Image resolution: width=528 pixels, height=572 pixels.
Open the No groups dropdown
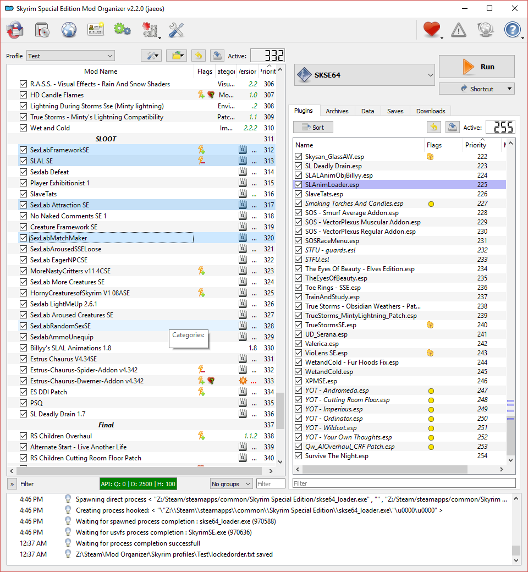pos(232,483)
